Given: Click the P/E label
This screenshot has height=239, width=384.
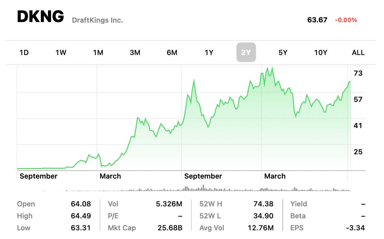Looking at the screenshot, I should [113, 216].
